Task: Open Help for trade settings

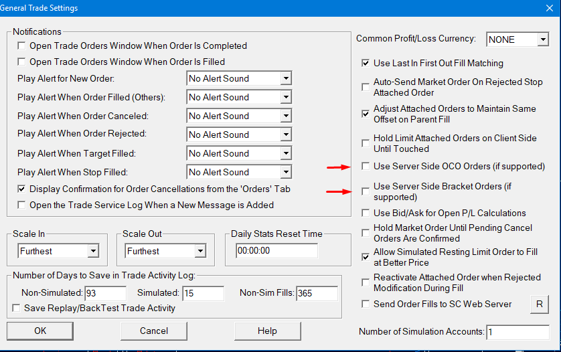Action: pyautogui.click(x=267, y=331)
